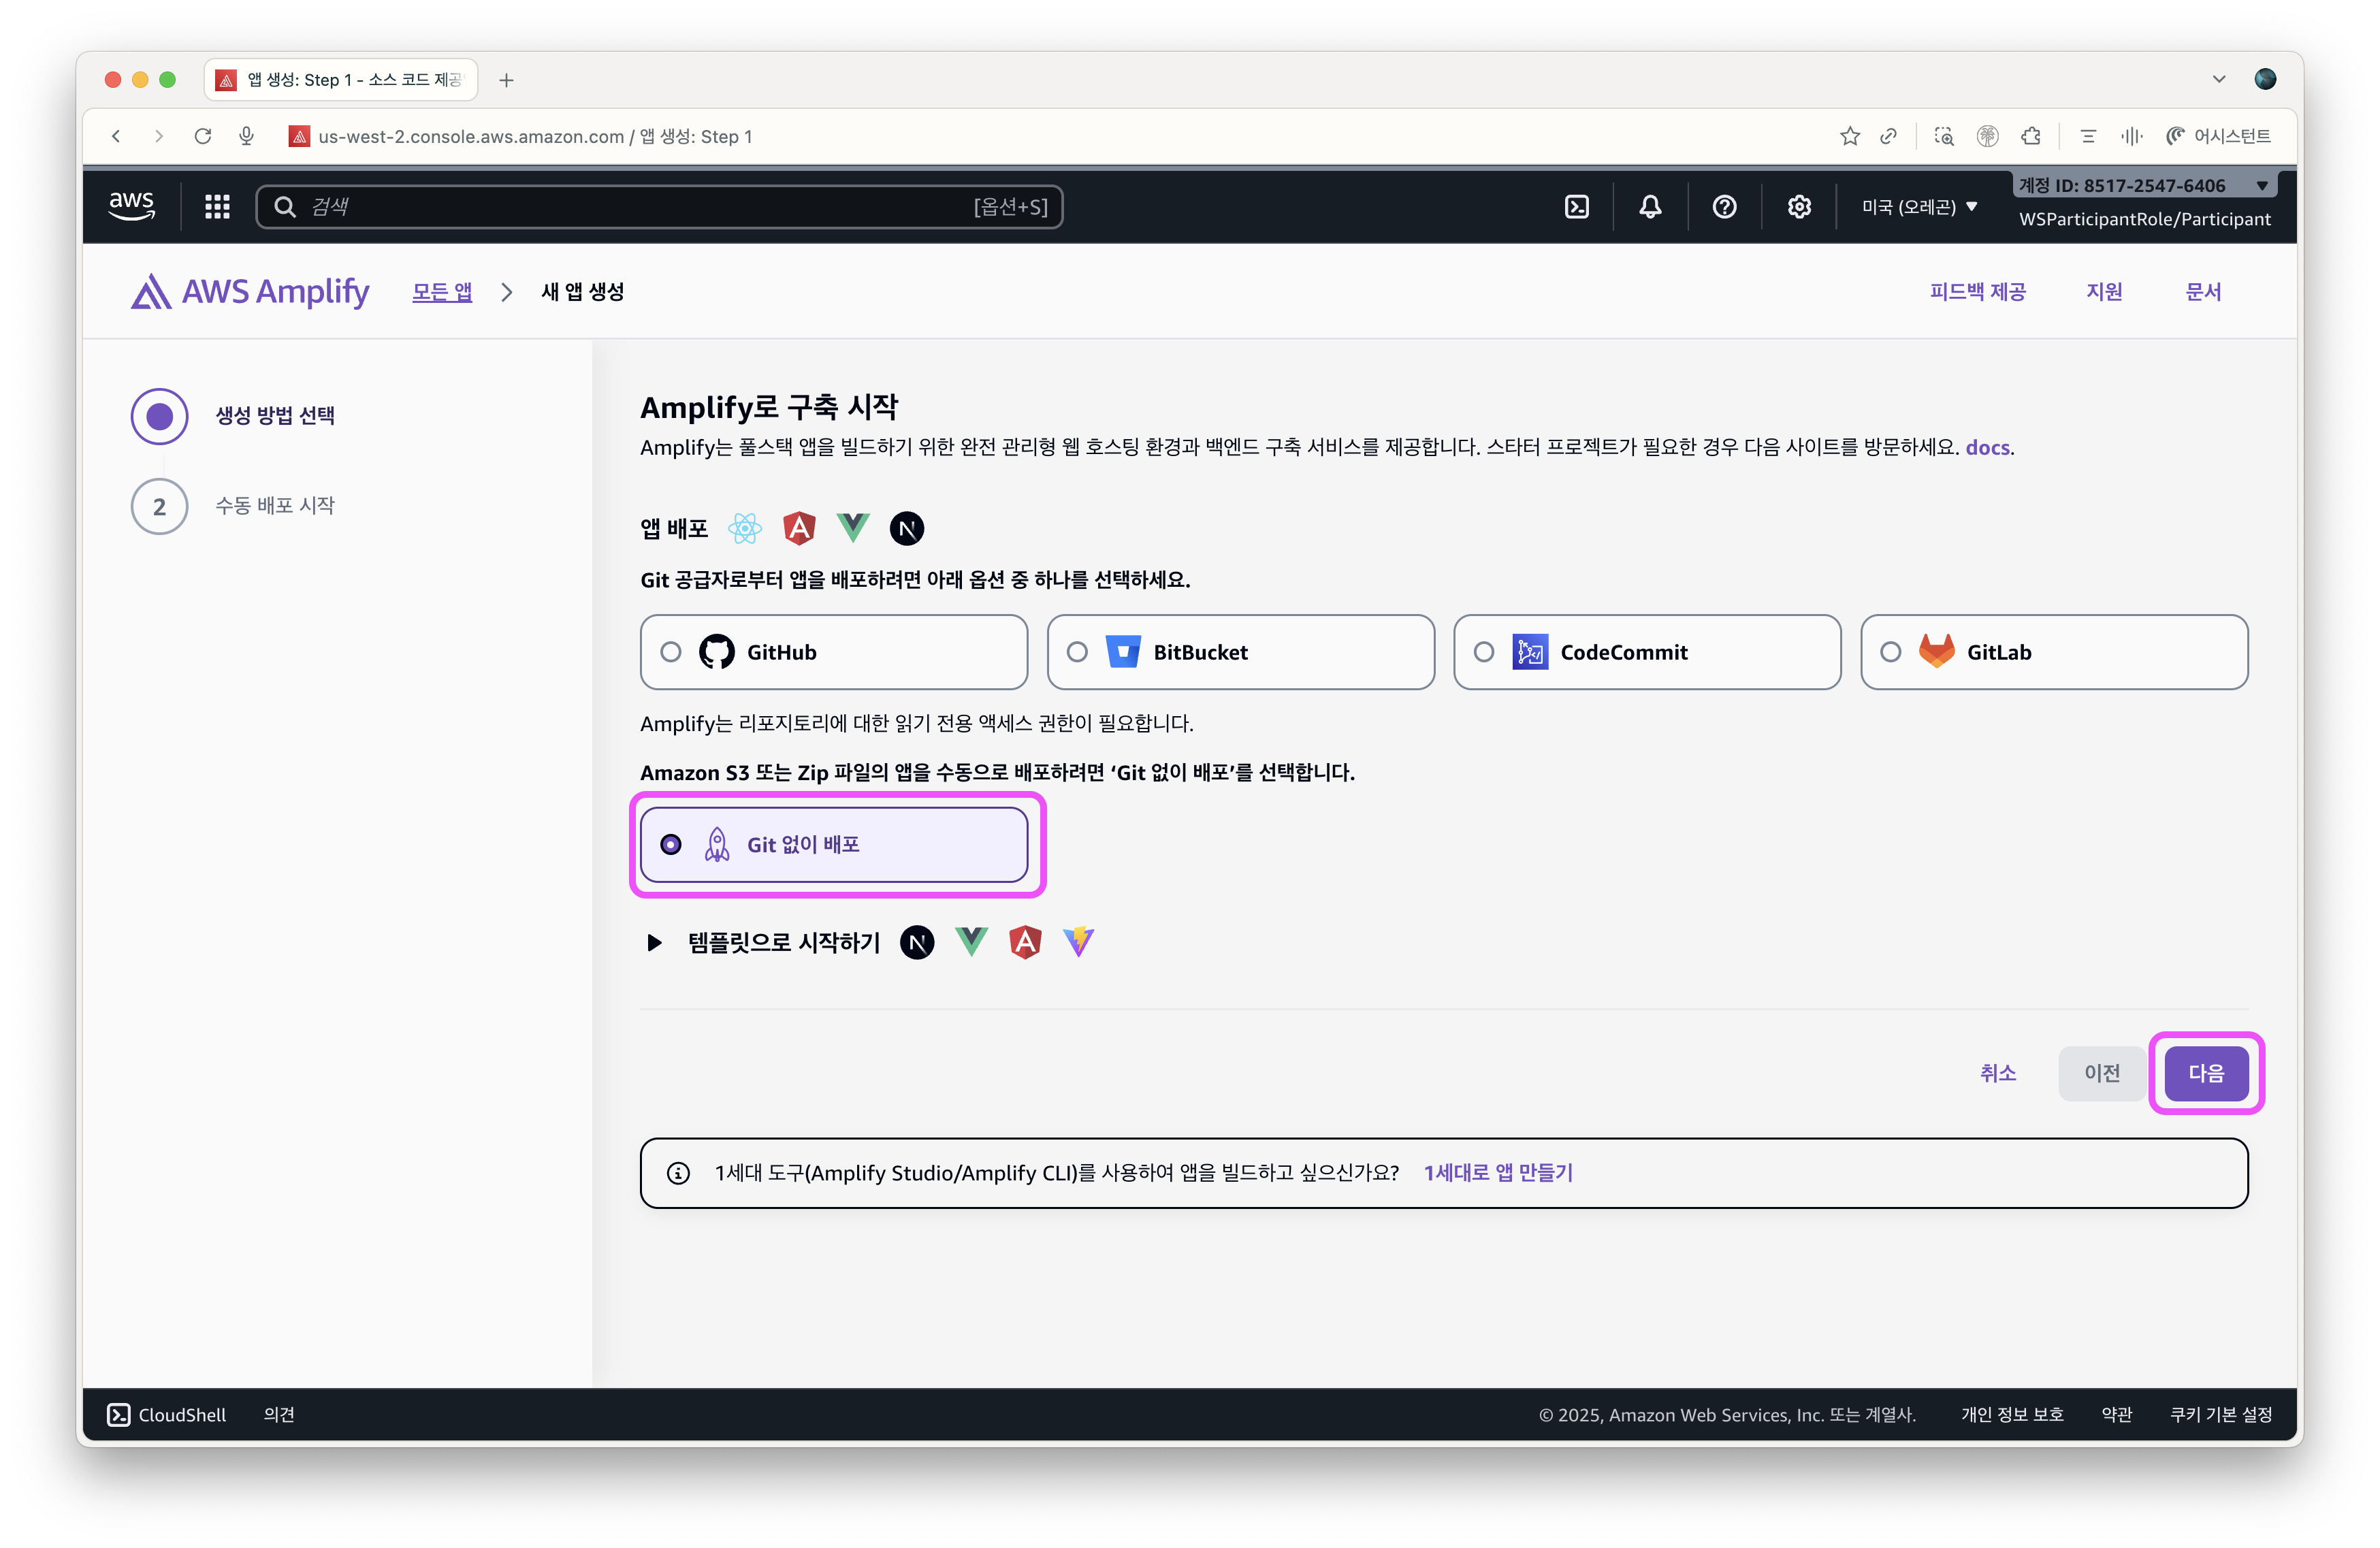Image resolution: width=2380 pixels, height=1548 pixels.
Task: Open the 지원 link
Action: pos(2104,291)
